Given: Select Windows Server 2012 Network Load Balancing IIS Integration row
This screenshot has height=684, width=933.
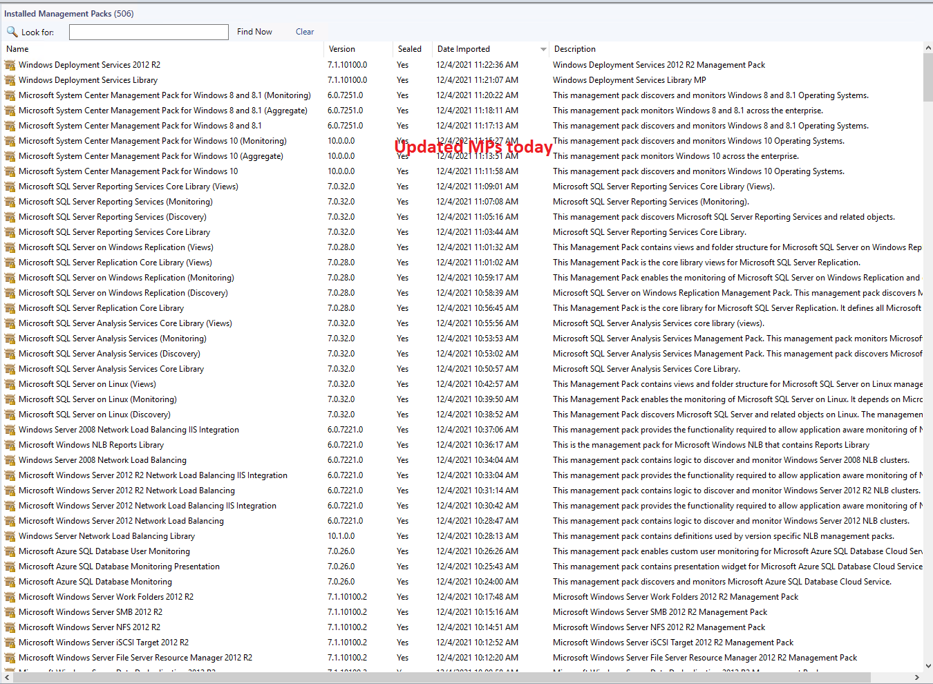Looking at the screenshot, I should coord(463,506).
